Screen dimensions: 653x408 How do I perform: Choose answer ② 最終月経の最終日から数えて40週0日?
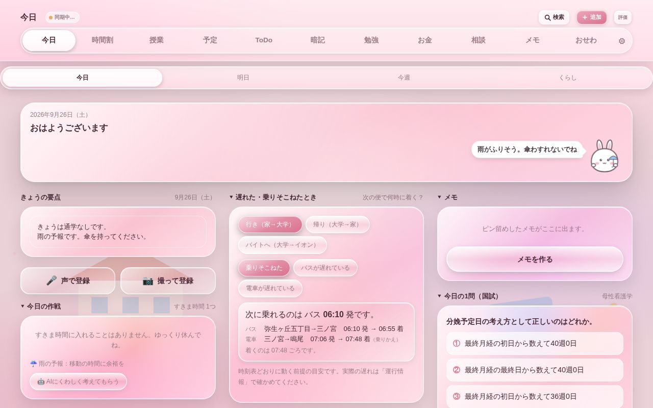pos(535,370)
